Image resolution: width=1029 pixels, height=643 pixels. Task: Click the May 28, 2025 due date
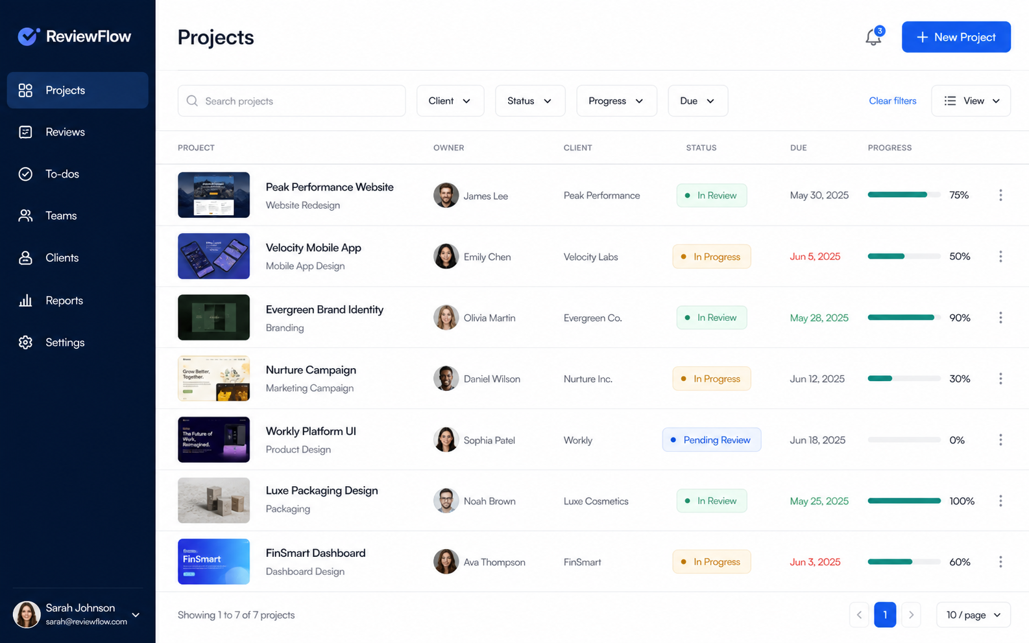click(x=819, y=318)
